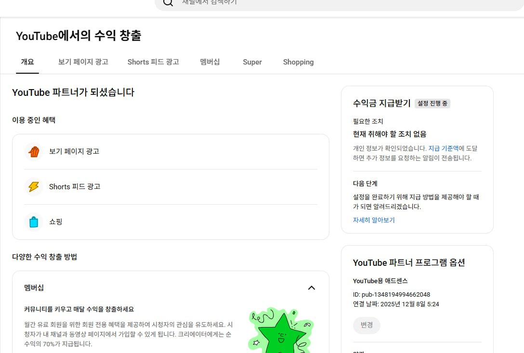The image size is (524, 353).
Task: Open the Shorts 피드 광고 tab
Action: (153, 62)
